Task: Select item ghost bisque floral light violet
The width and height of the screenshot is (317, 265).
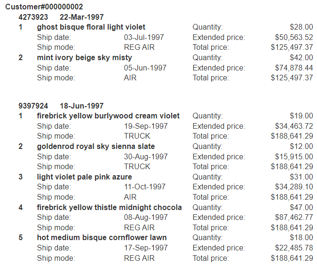Action: click(91, 27)
